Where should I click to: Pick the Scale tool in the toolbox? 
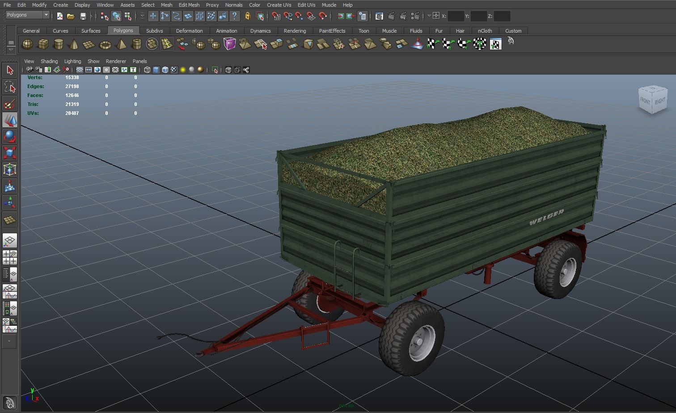point(9,153)
